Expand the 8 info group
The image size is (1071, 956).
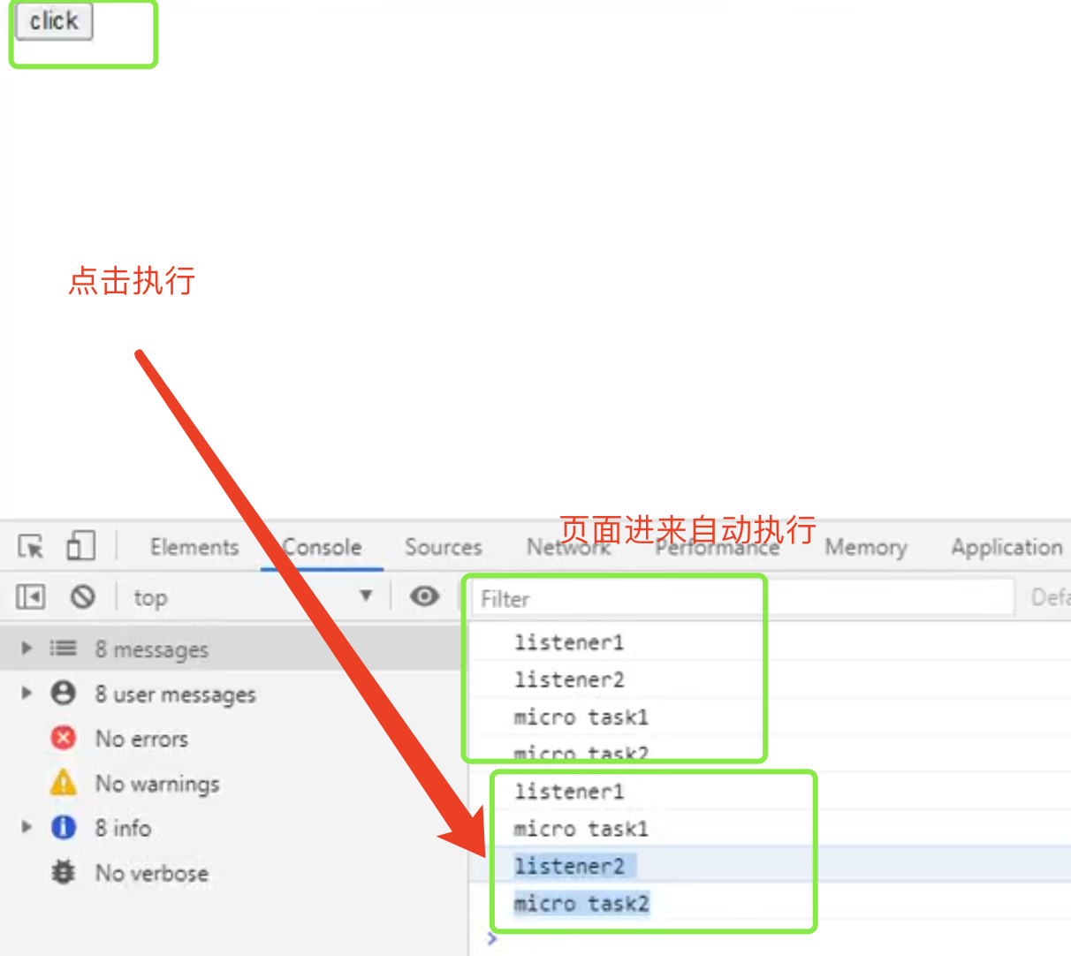pyautogui.click(x=27, y=828)
